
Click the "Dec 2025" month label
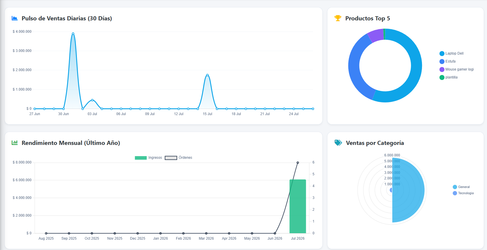click(x=138, y=238)
